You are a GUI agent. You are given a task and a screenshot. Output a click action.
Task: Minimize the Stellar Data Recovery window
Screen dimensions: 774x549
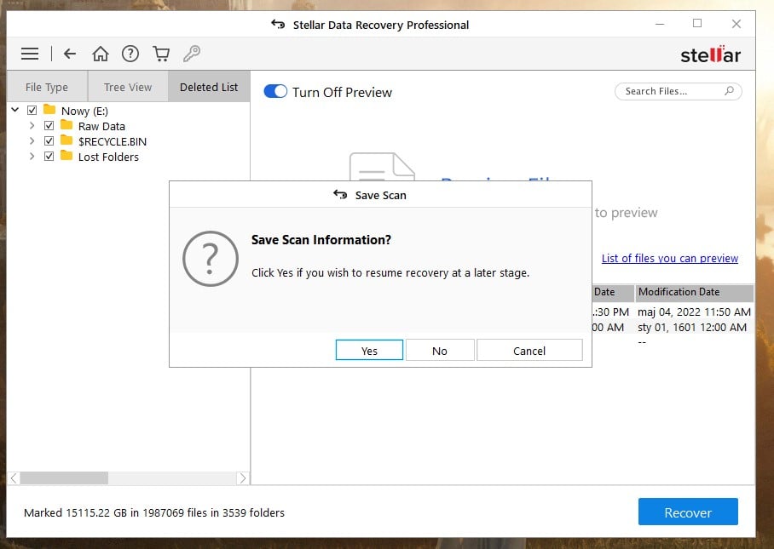tap(660, 24)
